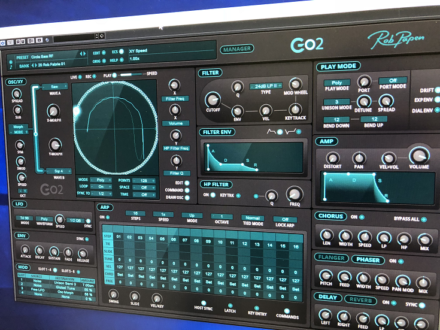Select mod SLOT 1-4
This screenshot has height=330, width=440.
tap(55, 270)
